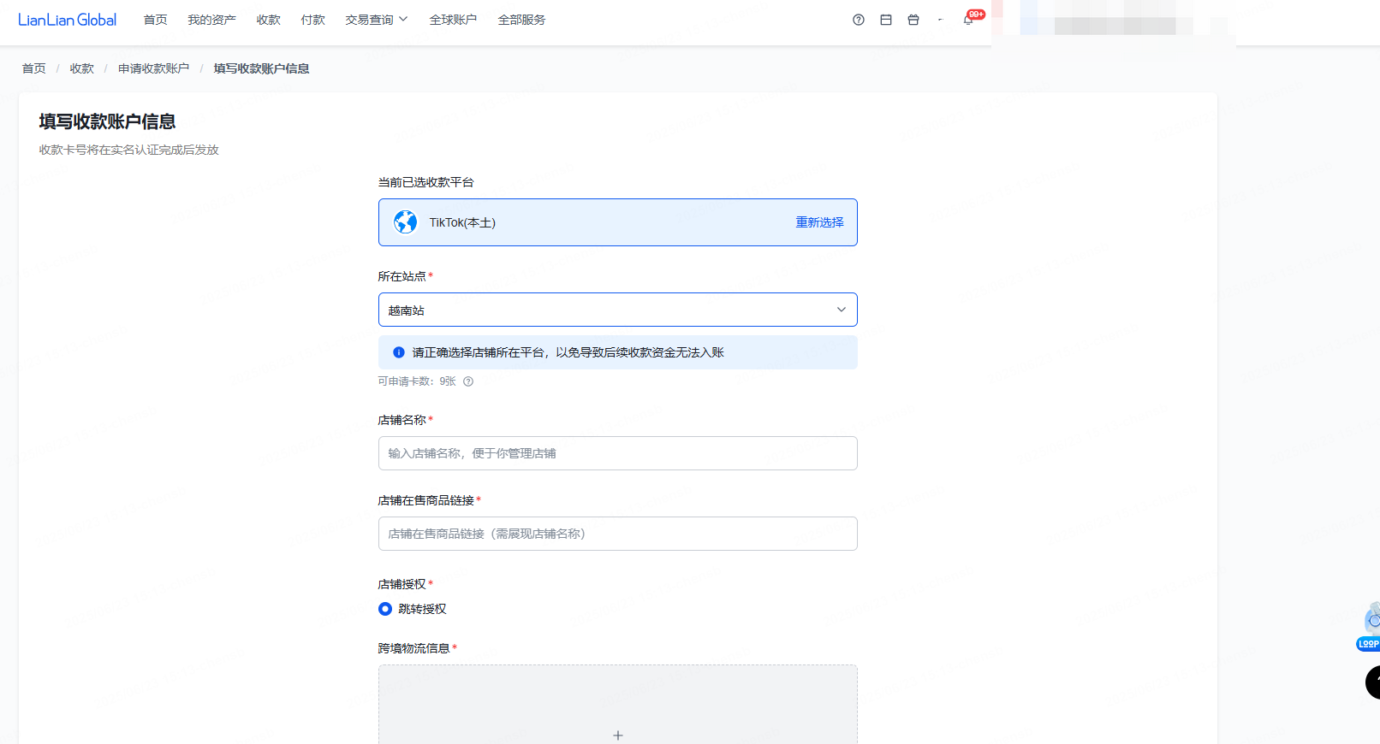Screen dimensions: 1380x744
Task: Click the LianLian Global logo
Action: 67,20
